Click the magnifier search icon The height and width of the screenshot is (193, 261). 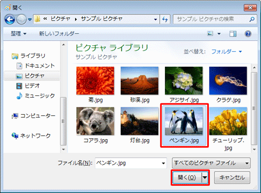click(x=252, y=19)
